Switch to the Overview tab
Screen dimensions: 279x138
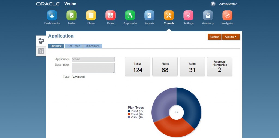pyautogui.click(x=56, y=46)
